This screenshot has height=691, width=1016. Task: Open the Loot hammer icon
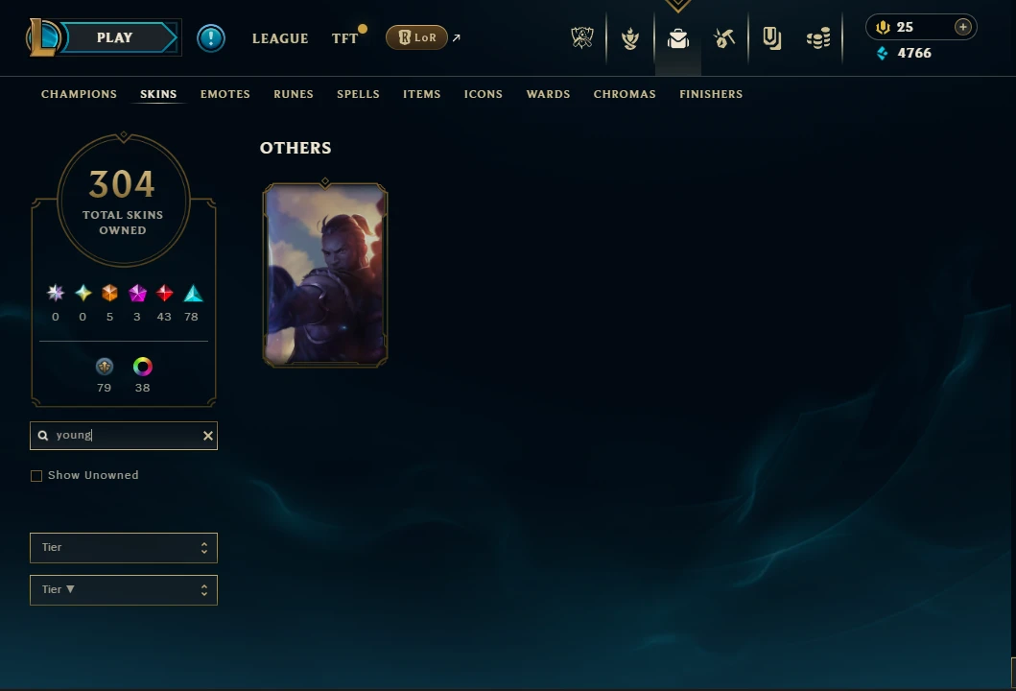point(724,38)
